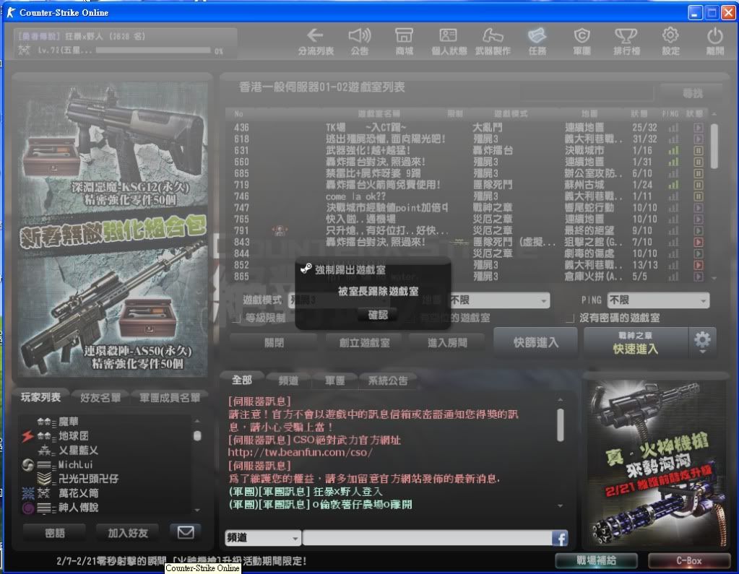
Task: Open the 遊戲模式 dropdown
Action: pos(339,300)
